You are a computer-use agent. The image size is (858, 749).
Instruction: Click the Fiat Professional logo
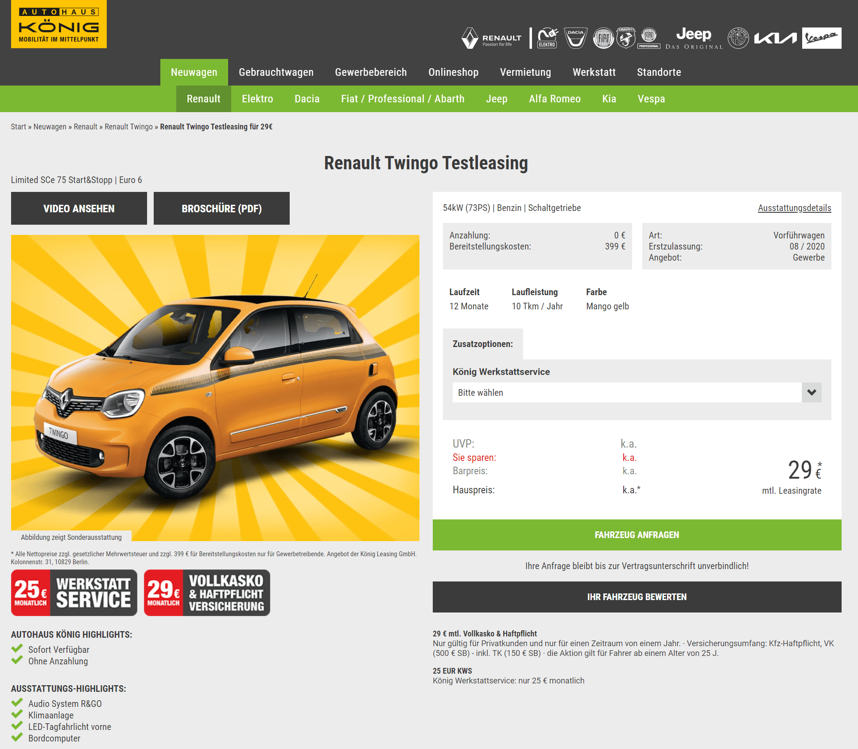pyautogui.click(x=649, y=38)
